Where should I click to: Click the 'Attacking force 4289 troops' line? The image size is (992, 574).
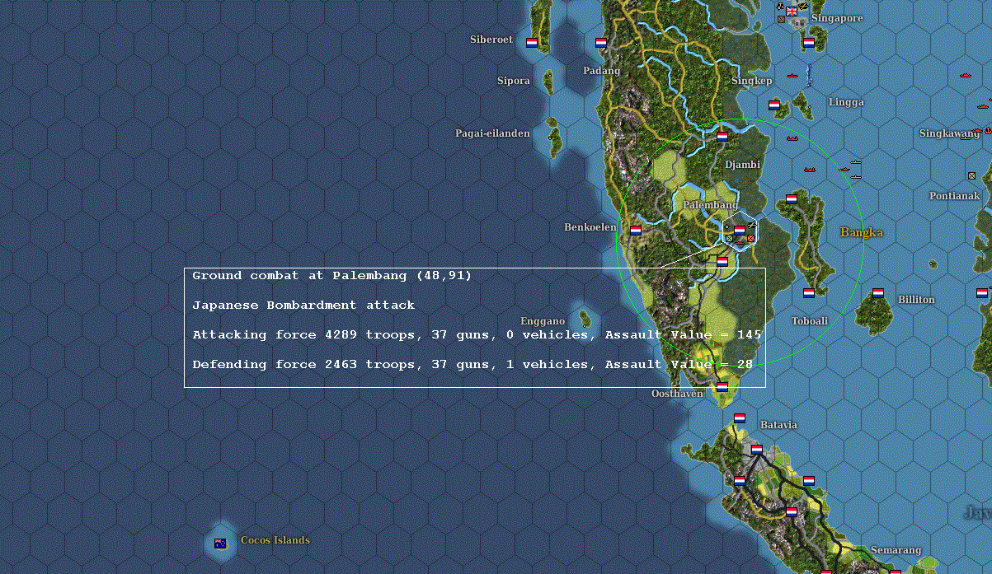pos(477,335)
